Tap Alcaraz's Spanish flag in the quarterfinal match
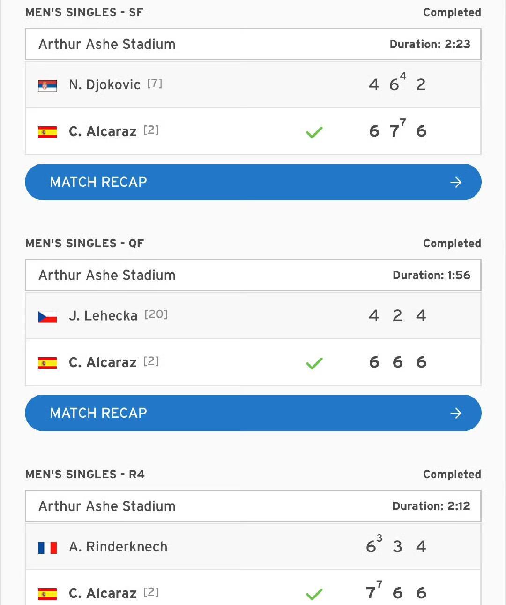Screen dimensions: 506x605 tap(47, 363)
